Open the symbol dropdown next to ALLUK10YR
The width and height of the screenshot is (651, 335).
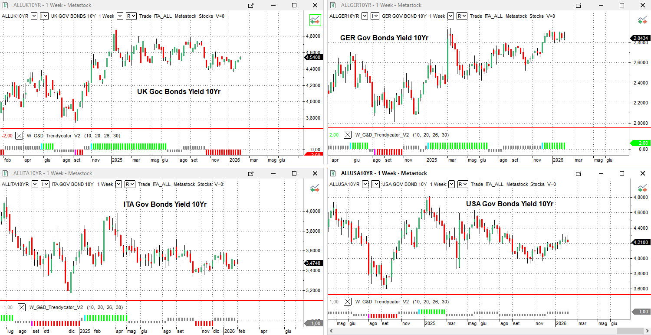pyautogui.click(x=34, y=16)
